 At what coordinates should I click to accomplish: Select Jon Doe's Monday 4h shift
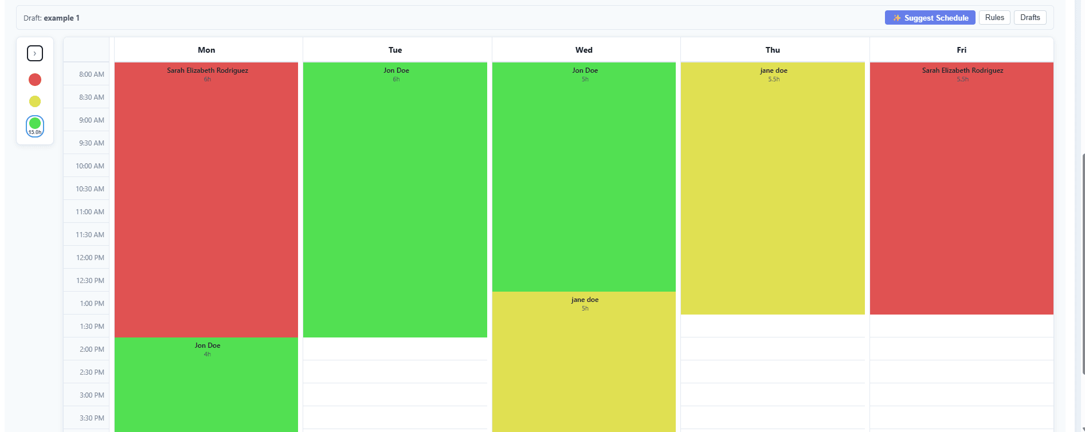click(x=206, y=384)
